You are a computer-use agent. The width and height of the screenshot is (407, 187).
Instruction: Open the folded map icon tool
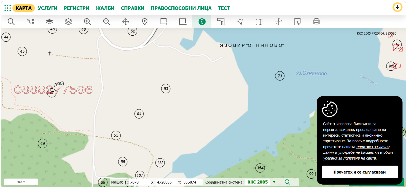coord(259,22)
